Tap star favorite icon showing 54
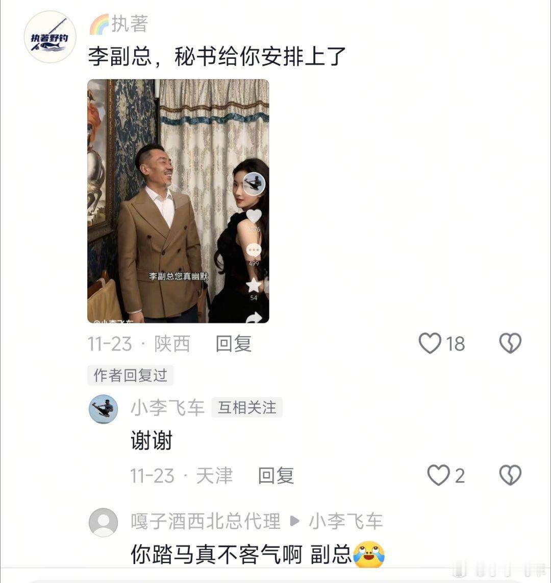Viewport: 551px width, 583px height. [254, 285]
